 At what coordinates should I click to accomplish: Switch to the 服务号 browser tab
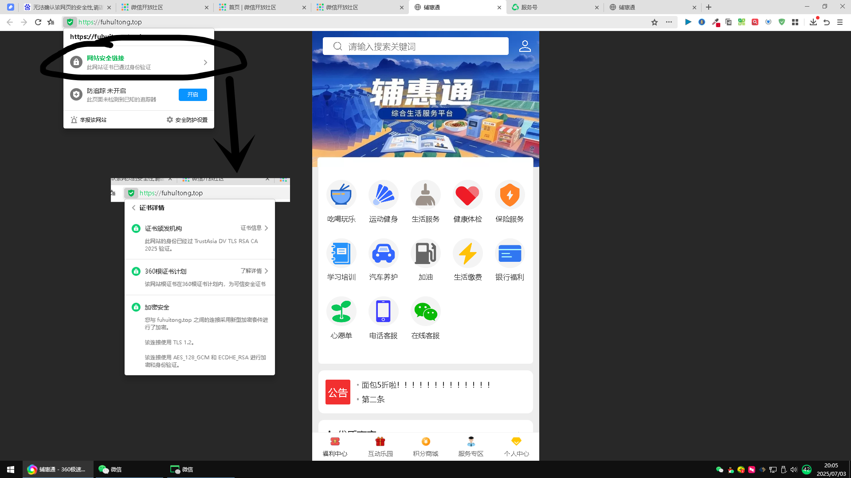(x=555, y=8)
